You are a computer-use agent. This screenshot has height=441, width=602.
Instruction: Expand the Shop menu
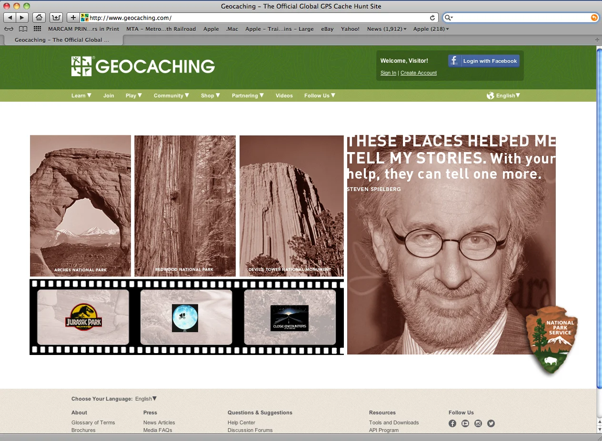pos(211,96)
